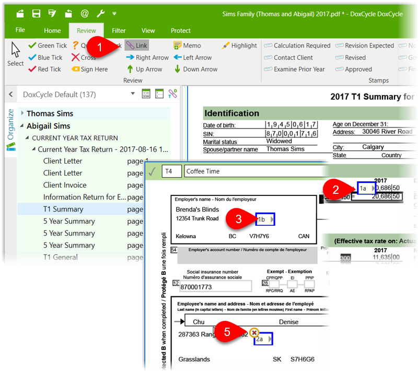Select the Cross annotation tool
418x371 pixels.
point(84,57)
